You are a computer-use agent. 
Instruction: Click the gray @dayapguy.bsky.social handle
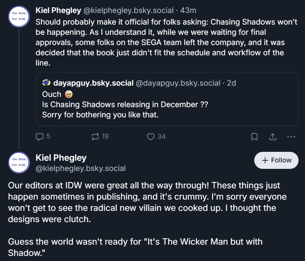[x=178, y=83]
